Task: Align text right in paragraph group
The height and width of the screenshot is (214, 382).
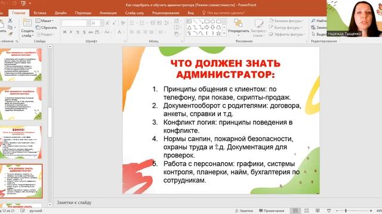Action: (x=145, y=32)
